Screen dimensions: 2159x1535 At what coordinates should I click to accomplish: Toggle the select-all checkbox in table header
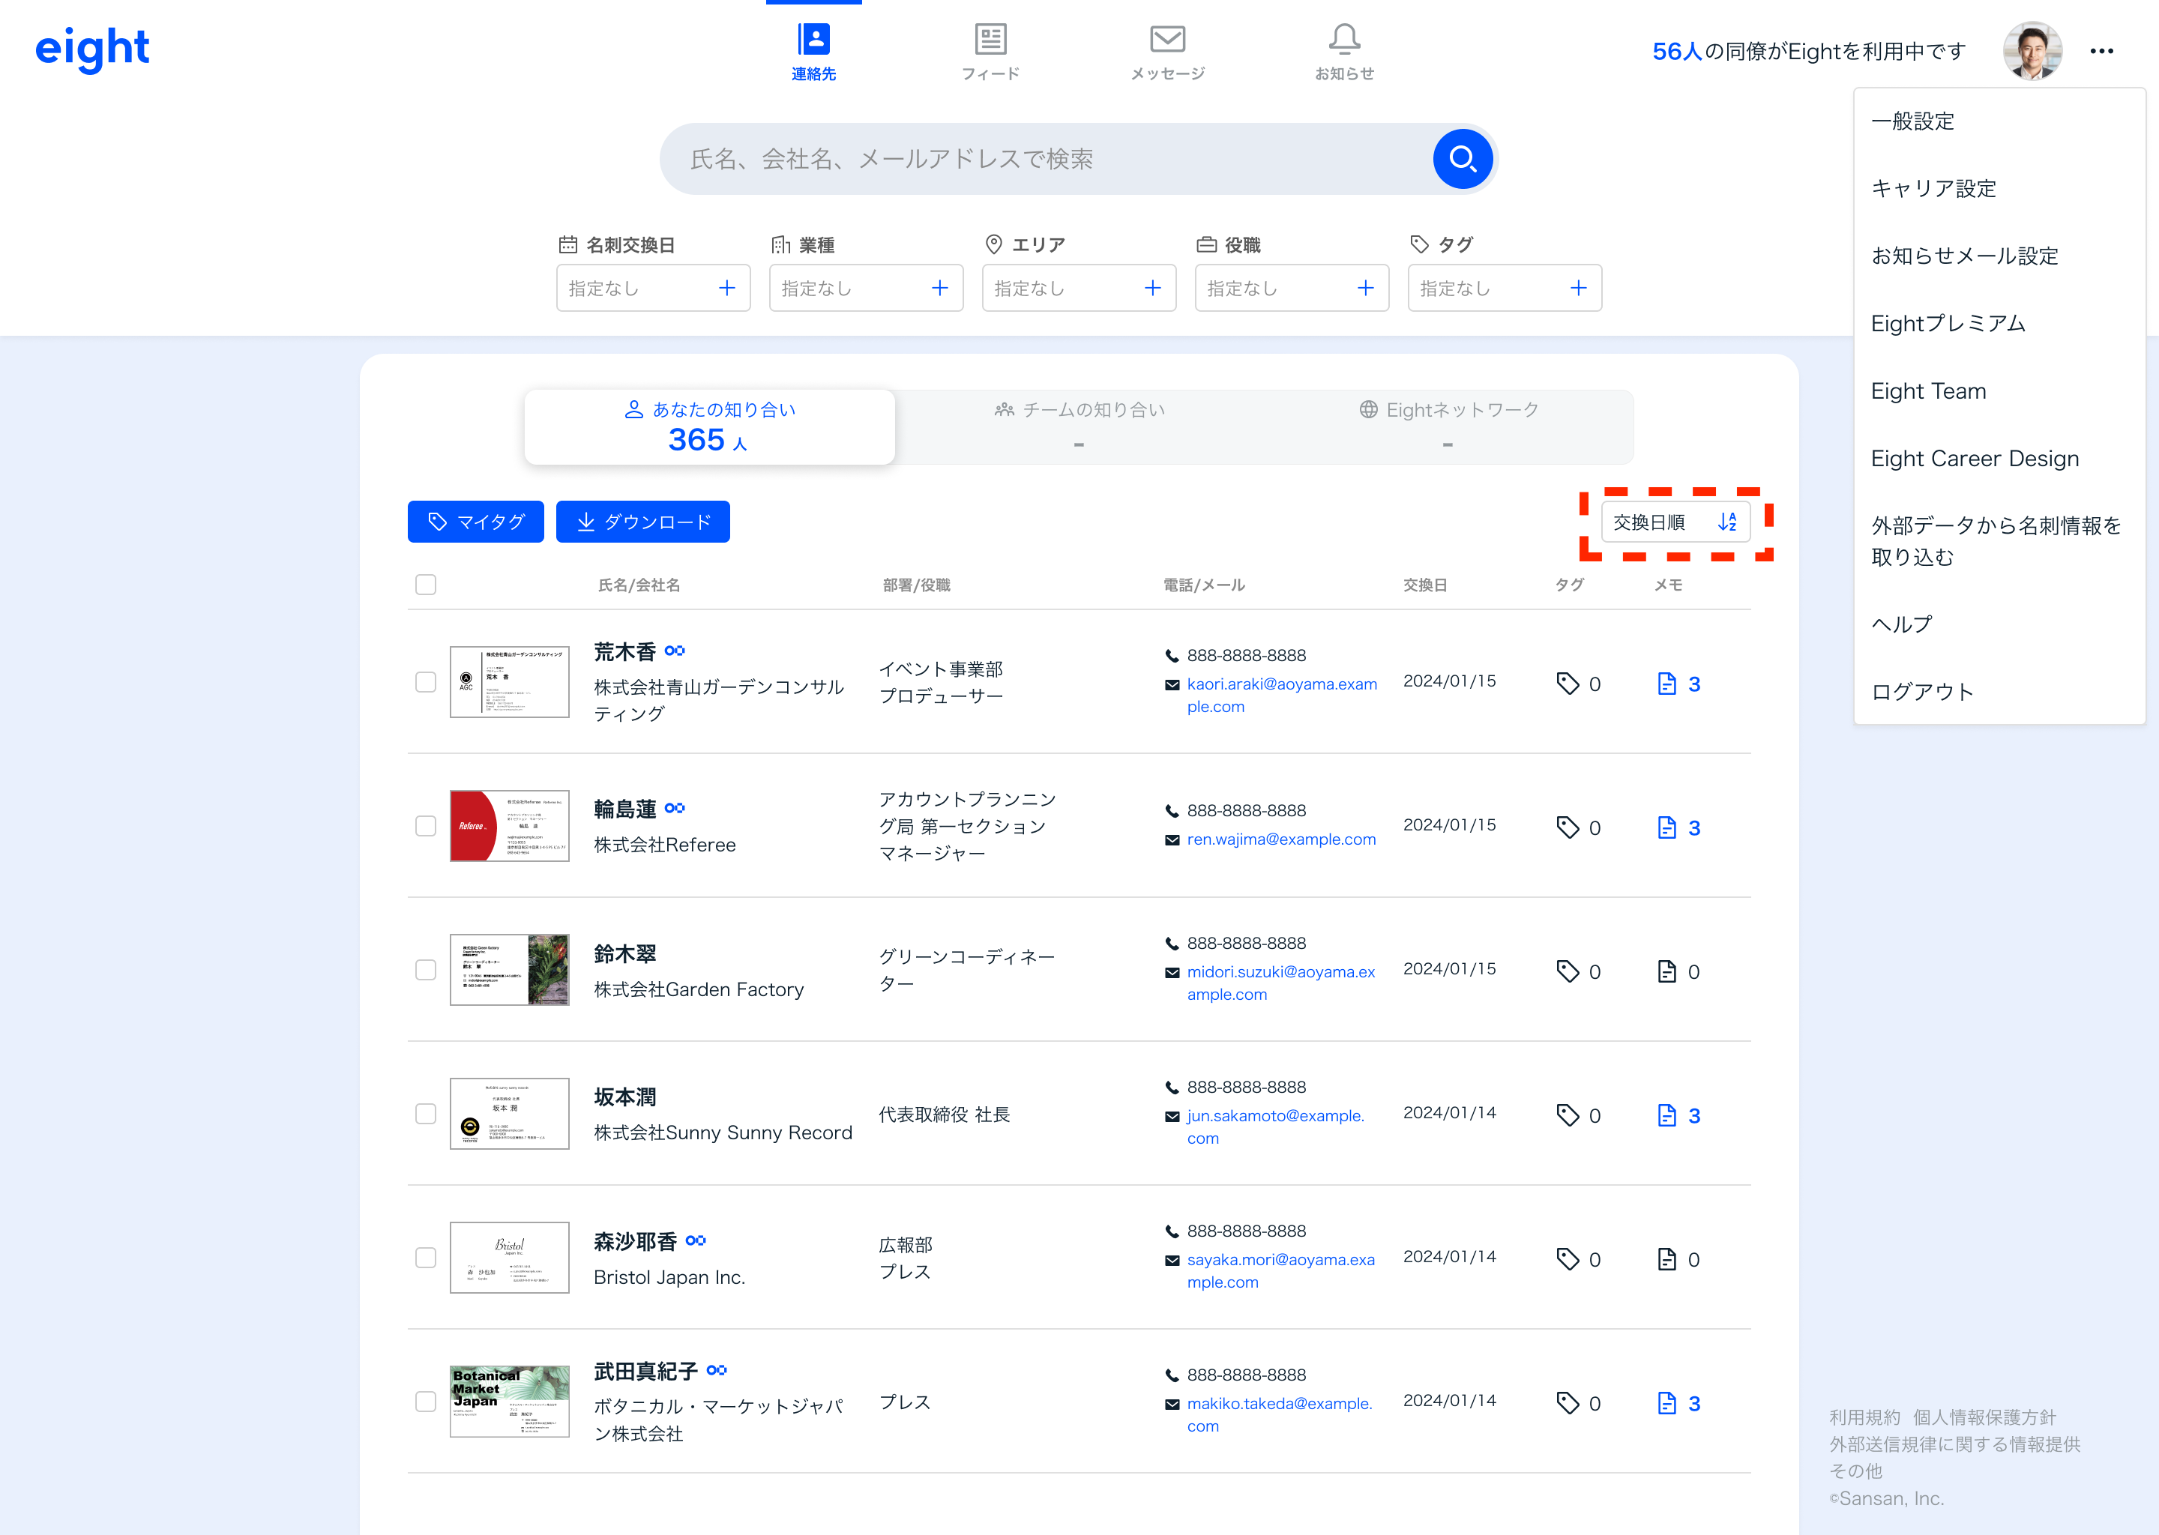point(425,584)
